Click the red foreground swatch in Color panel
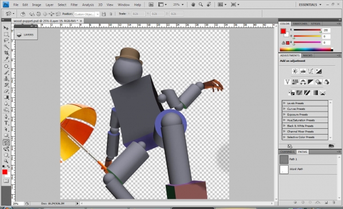Screen dimensions: 343x209 [x=284, y=31]
